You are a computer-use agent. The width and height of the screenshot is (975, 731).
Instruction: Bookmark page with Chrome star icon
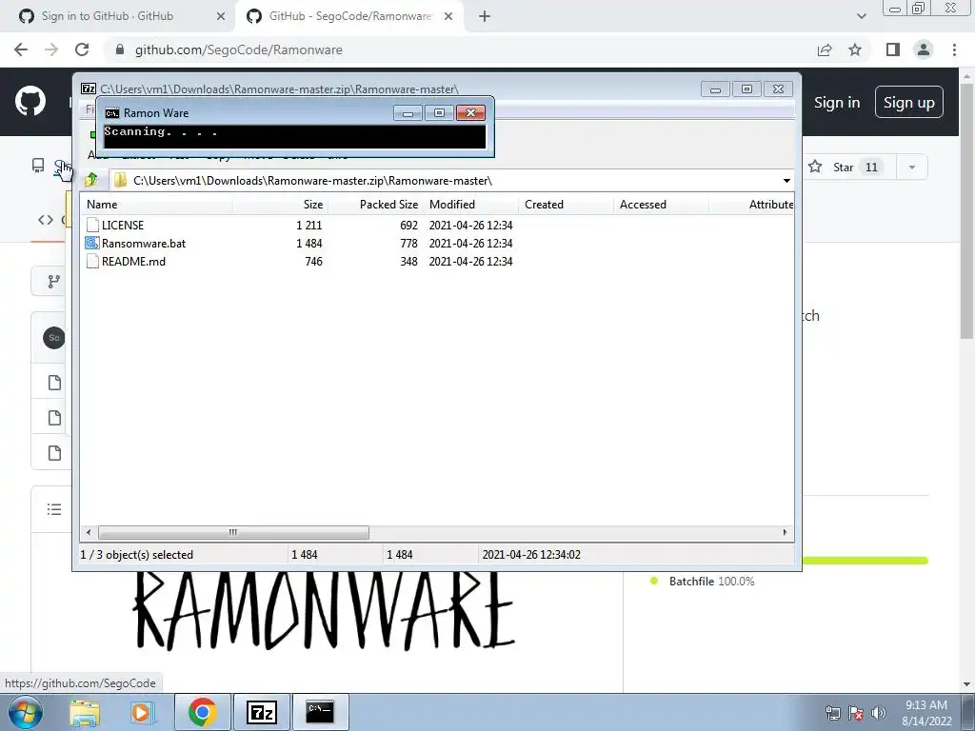855,49
